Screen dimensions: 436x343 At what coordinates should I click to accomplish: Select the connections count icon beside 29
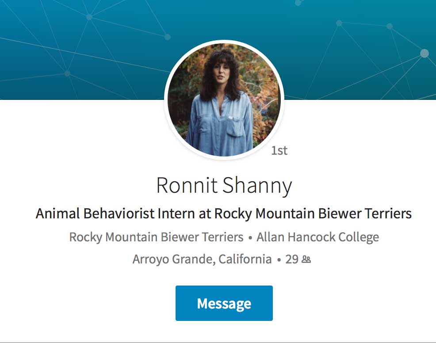coord(306,258)
